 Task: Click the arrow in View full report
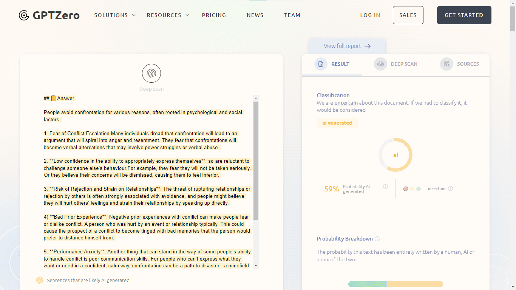point(368,46)
